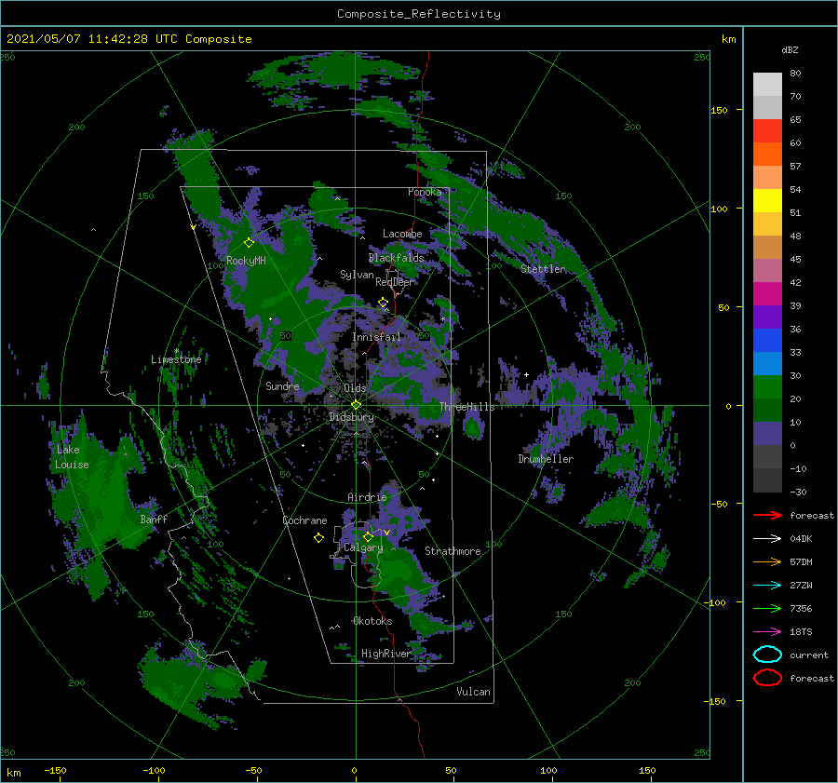This screenshot has height=783, width=838.
Task: Select the cyan current ellipse symbol
Action: (767, 655)
